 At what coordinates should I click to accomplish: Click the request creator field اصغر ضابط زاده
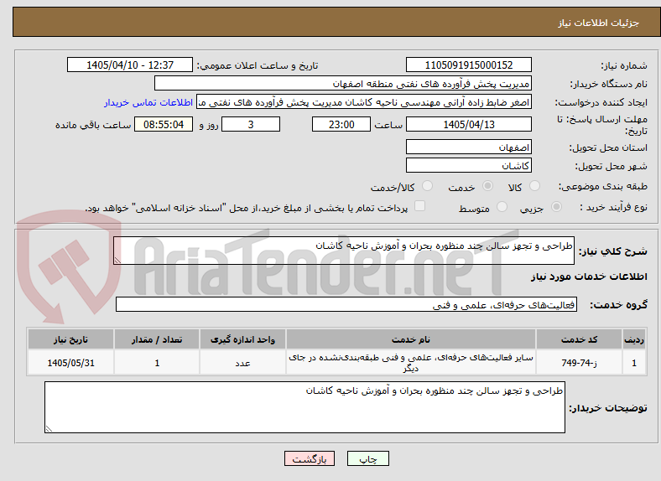[x=364, y=102]
